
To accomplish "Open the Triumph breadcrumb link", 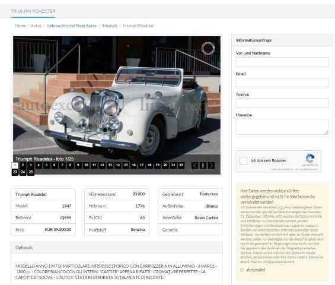I will [109, 26].
